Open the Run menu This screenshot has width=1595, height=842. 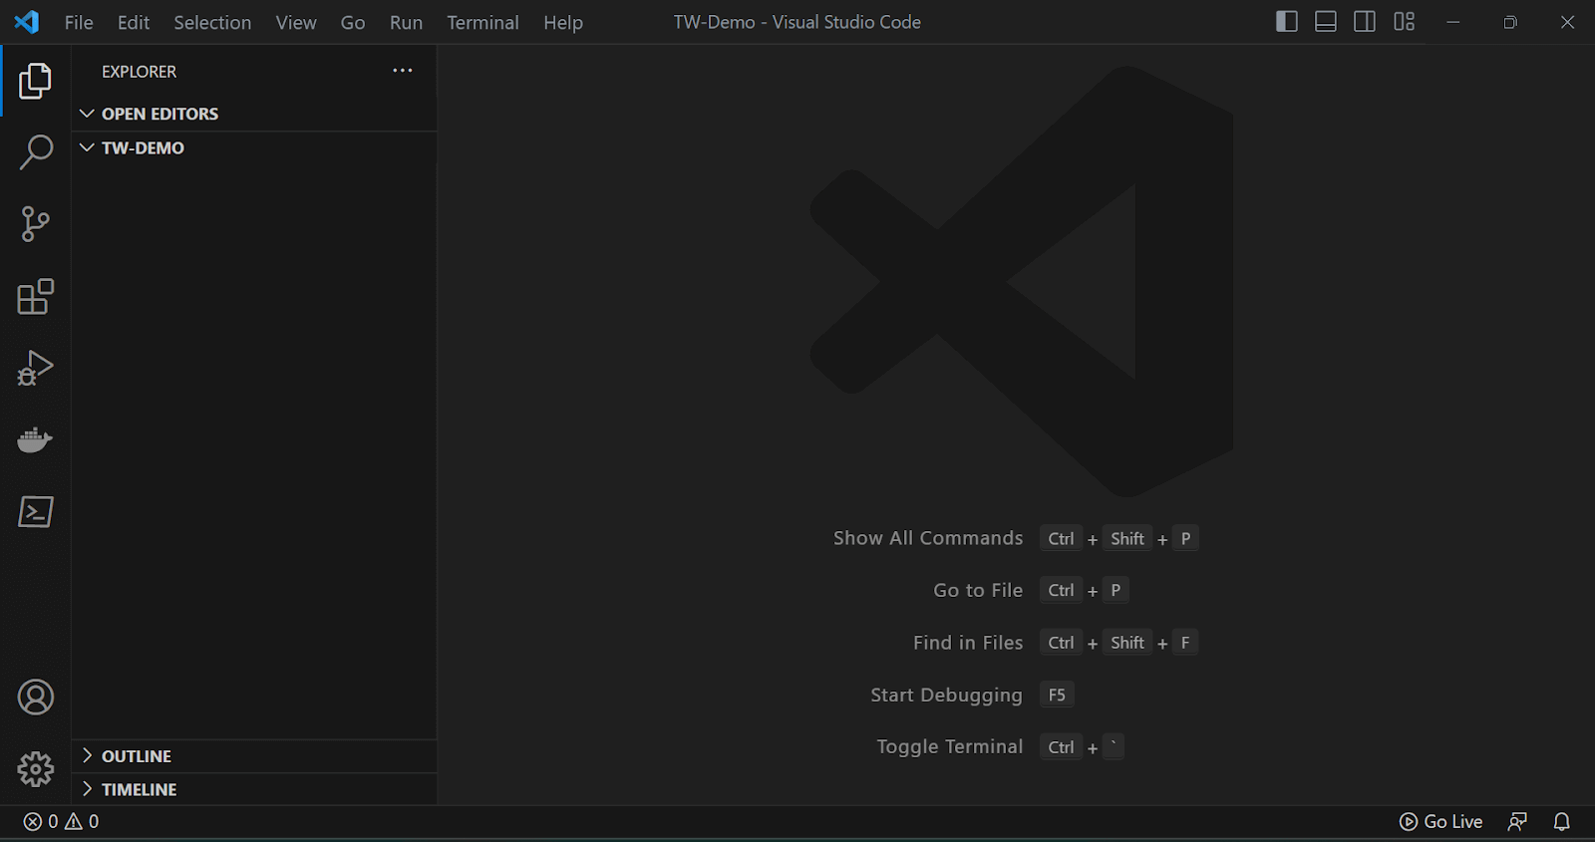pos(406,22)
